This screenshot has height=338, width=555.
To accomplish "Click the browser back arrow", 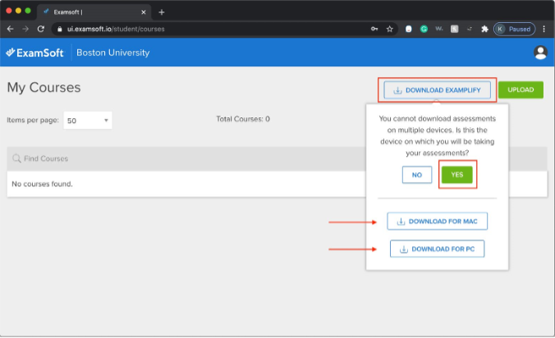I will (11, 29).
